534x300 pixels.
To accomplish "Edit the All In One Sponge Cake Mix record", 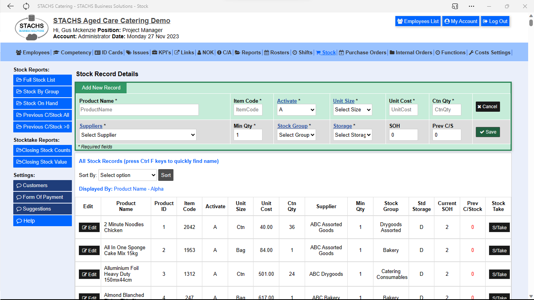I will [89, 251].
